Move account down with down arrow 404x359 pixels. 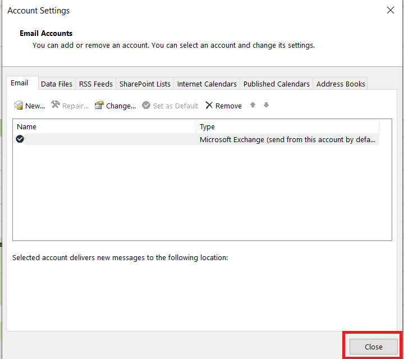tap(267, 105)
